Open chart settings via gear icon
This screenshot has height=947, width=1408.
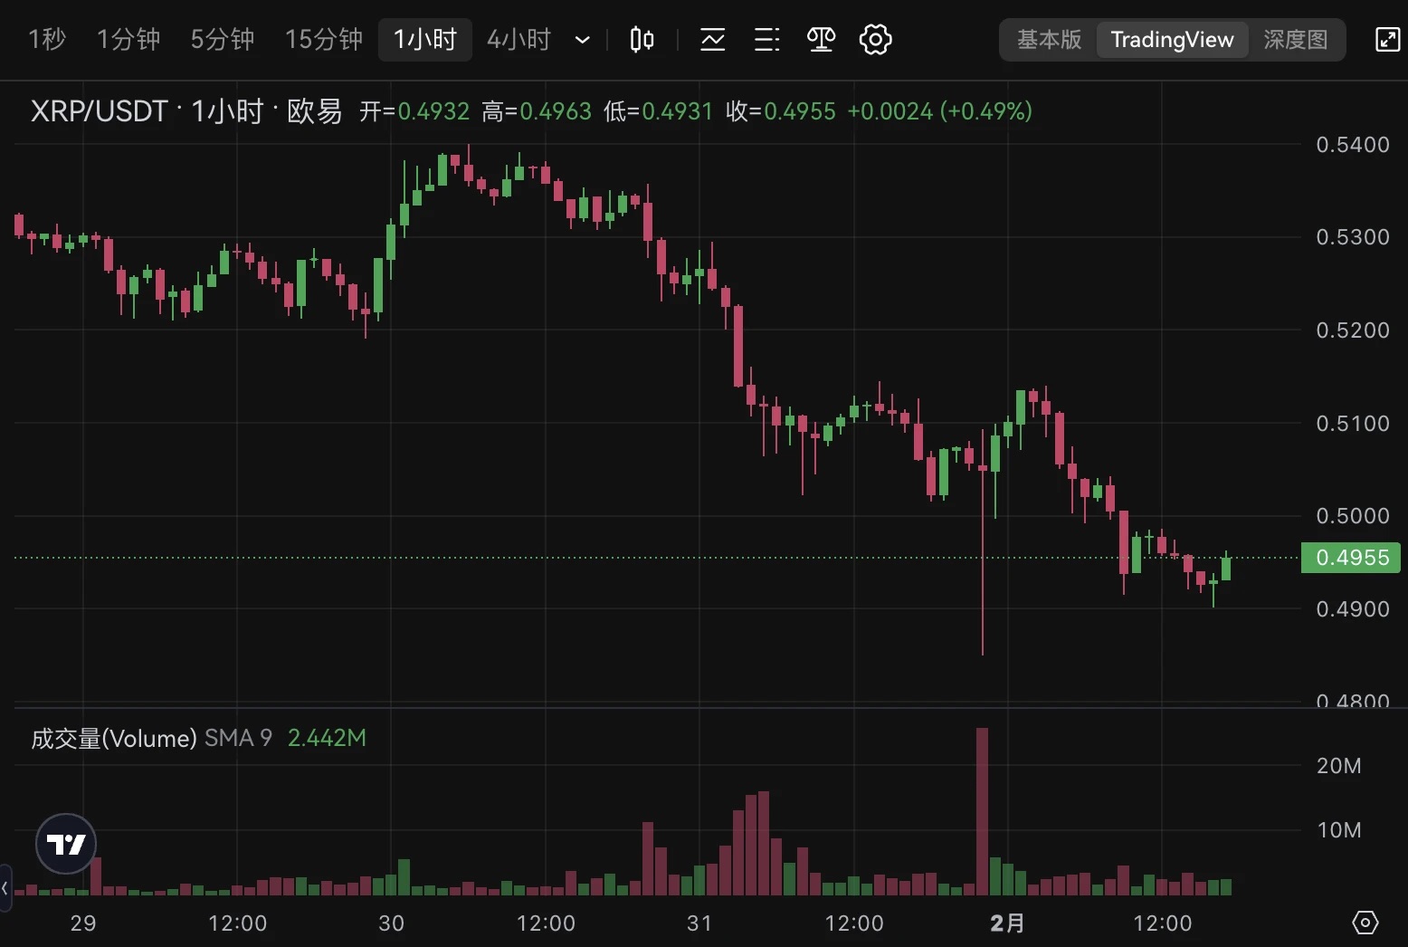[x=875, y=39]
